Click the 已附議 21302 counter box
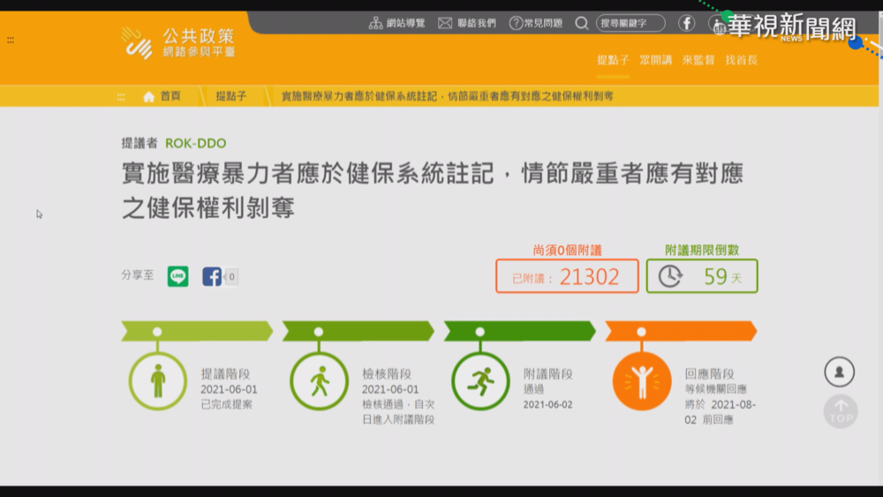Screen dimensions: 883x497 pos(567,275)
